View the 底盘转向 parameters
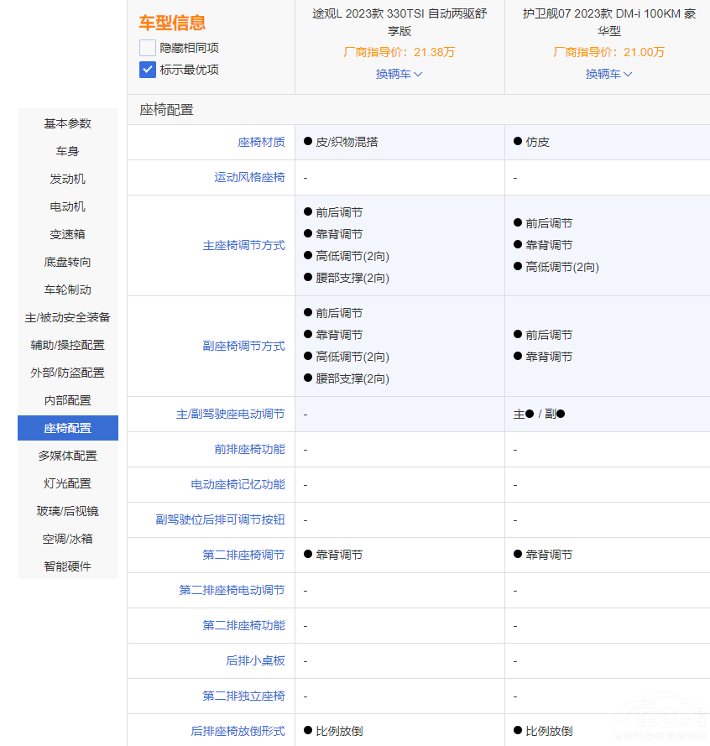 [x=67, y=262]
